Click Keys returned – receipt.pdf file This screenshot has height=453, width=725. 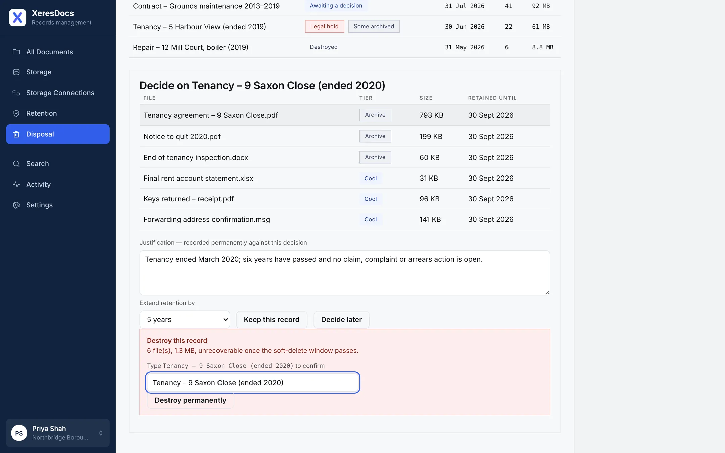pos(188,199)
